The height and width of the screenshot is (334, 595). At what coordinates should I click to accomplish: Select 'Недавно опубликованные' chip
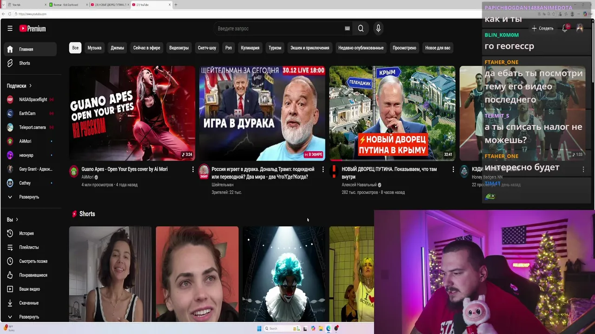(x=361, y=48)
